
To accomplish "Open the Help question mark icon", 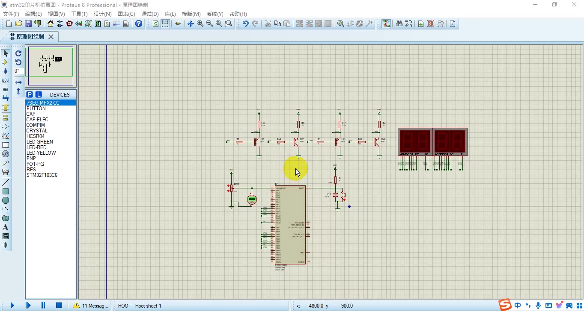I will [139, 23].
